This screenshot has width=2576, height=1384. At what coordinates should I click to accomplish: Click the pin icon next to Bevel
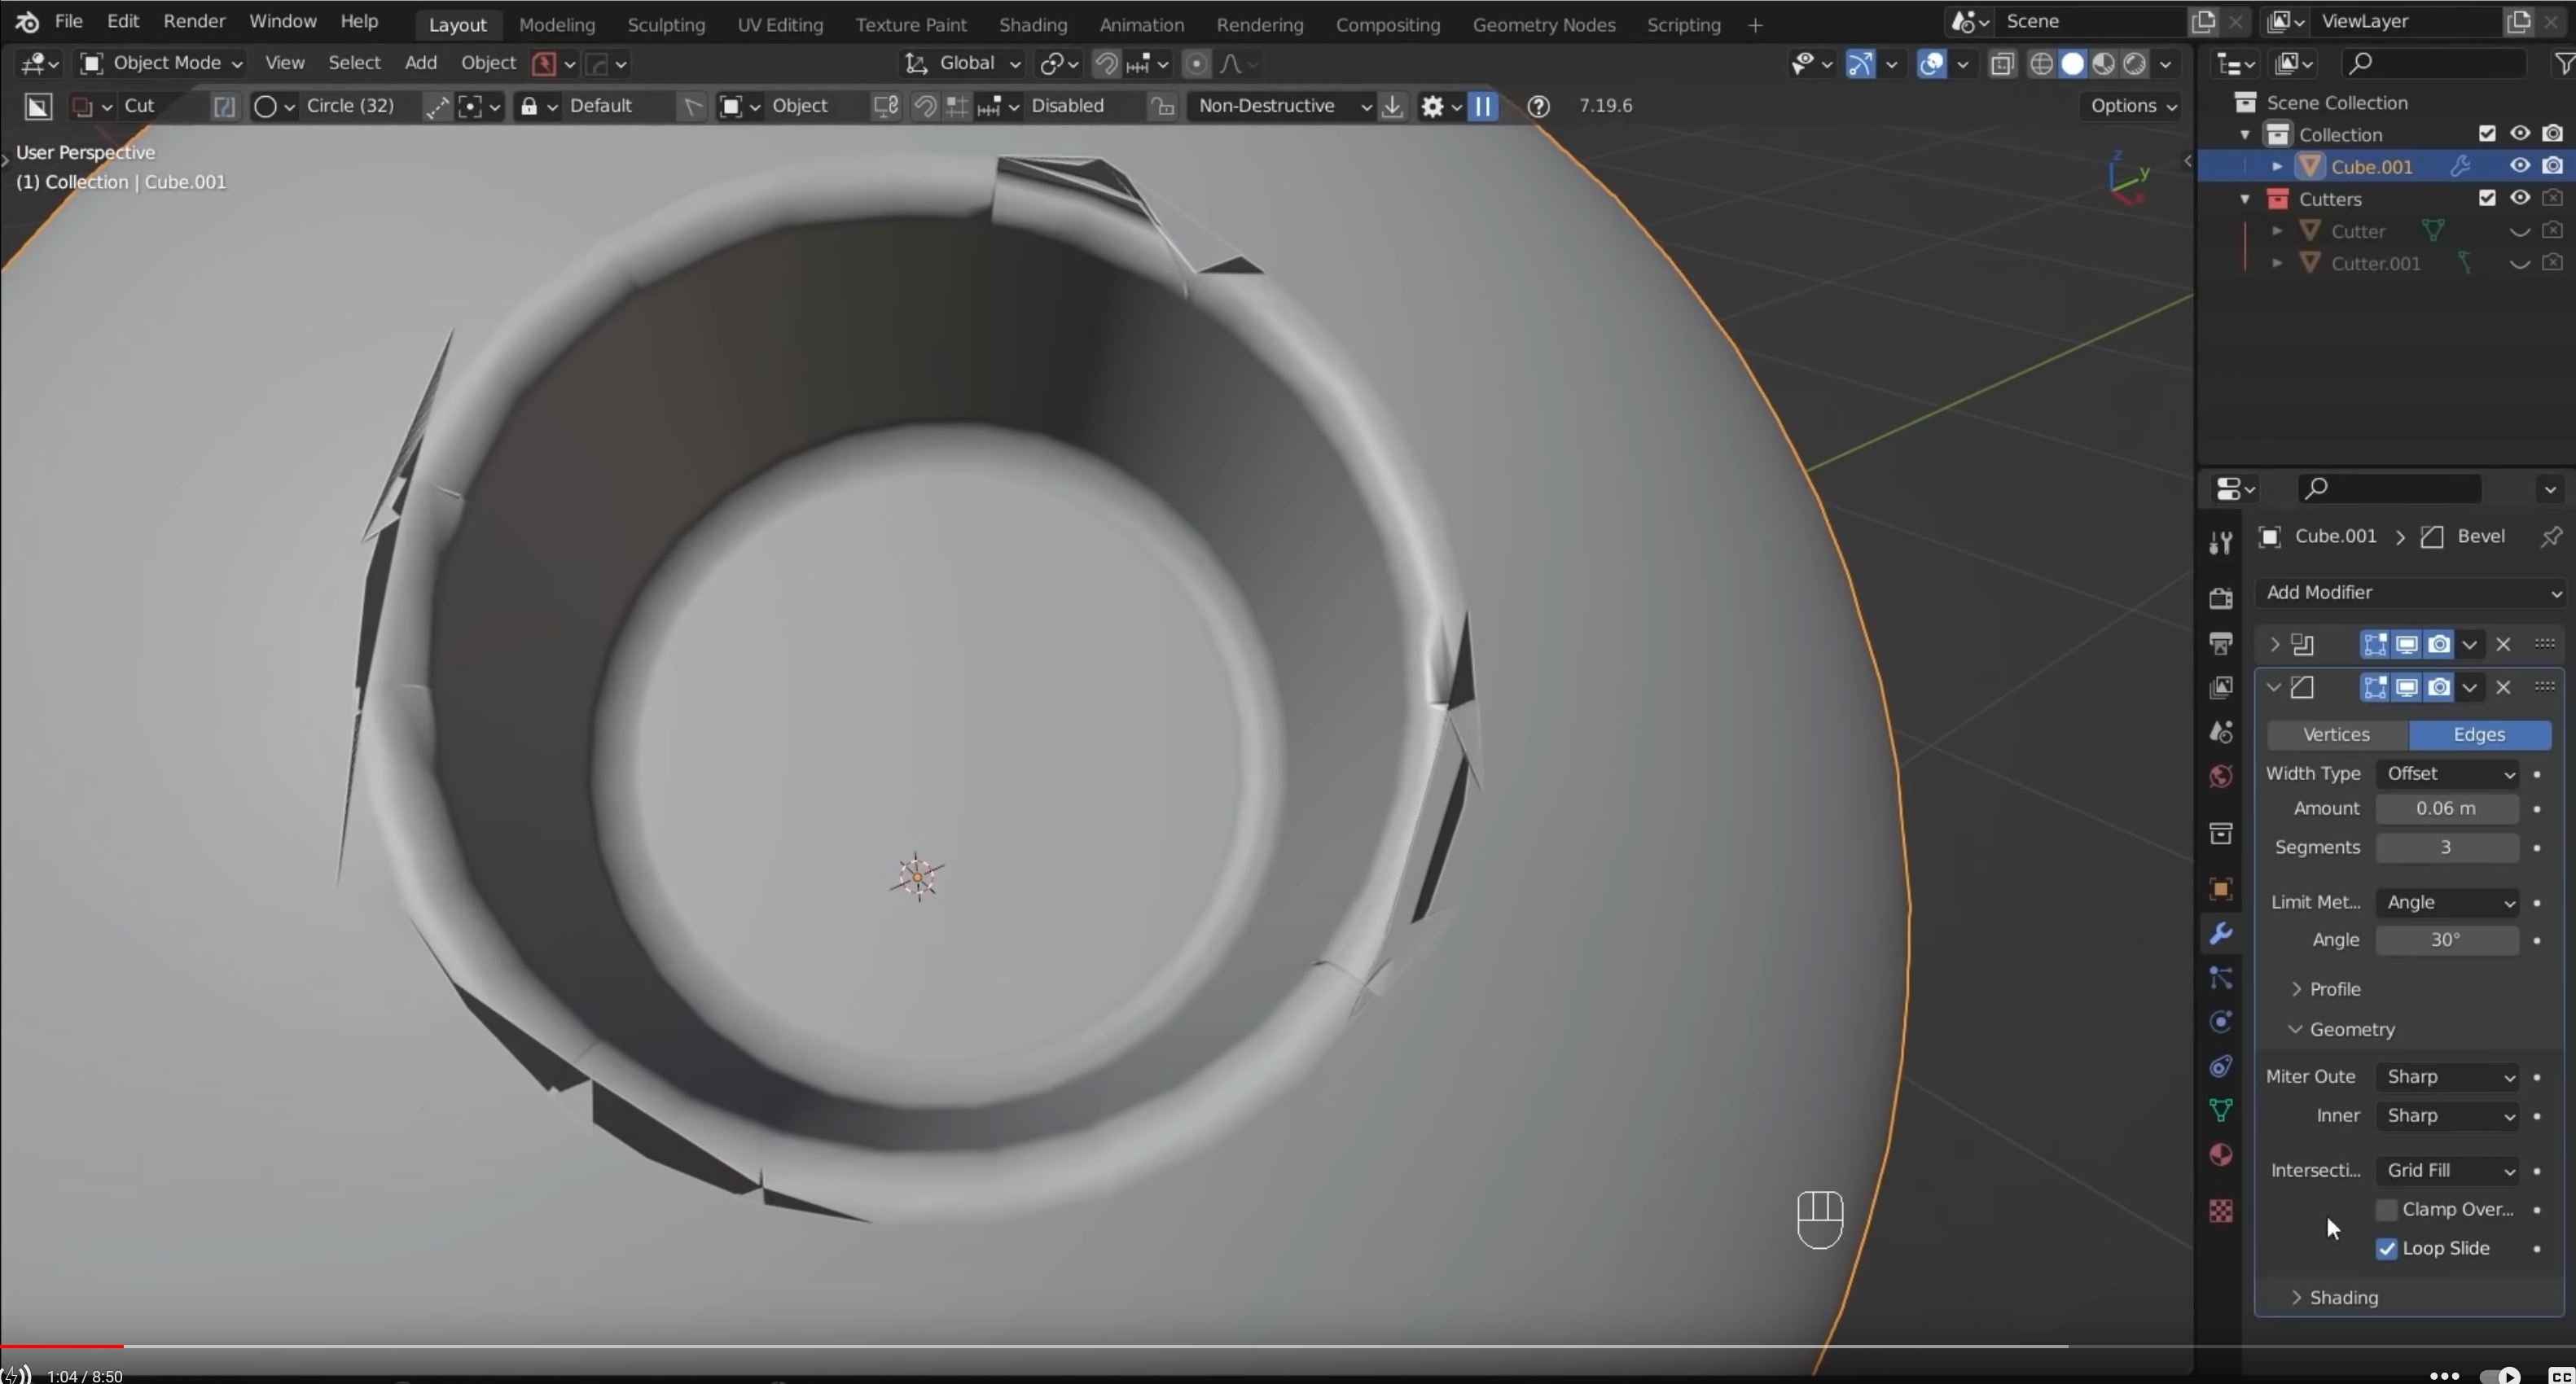(x=2550, y=537)
